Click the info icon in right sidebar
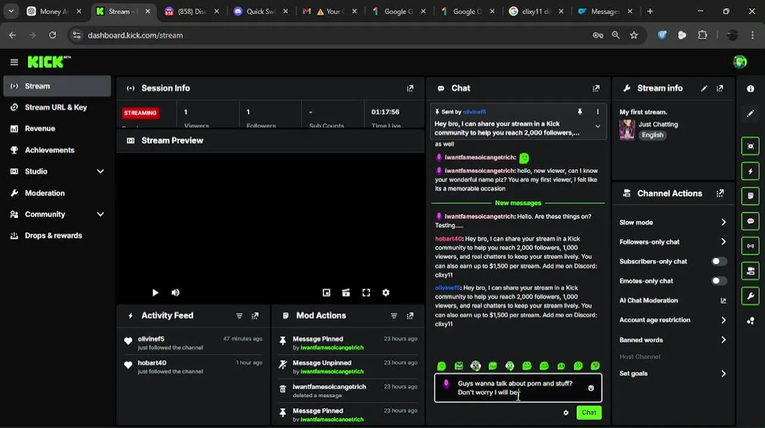 point(750,89)
